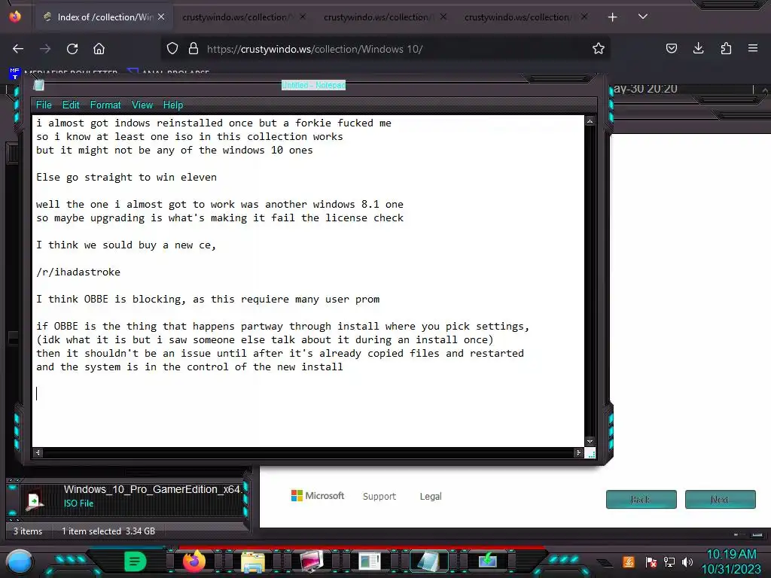771x578 pixels.
Task: Switch to Firefox in taskbar
Action: click(194, 561)
